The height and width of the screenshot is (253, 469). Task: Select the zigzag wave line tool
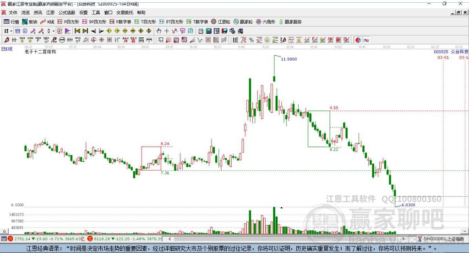click(x=200, y=40)
